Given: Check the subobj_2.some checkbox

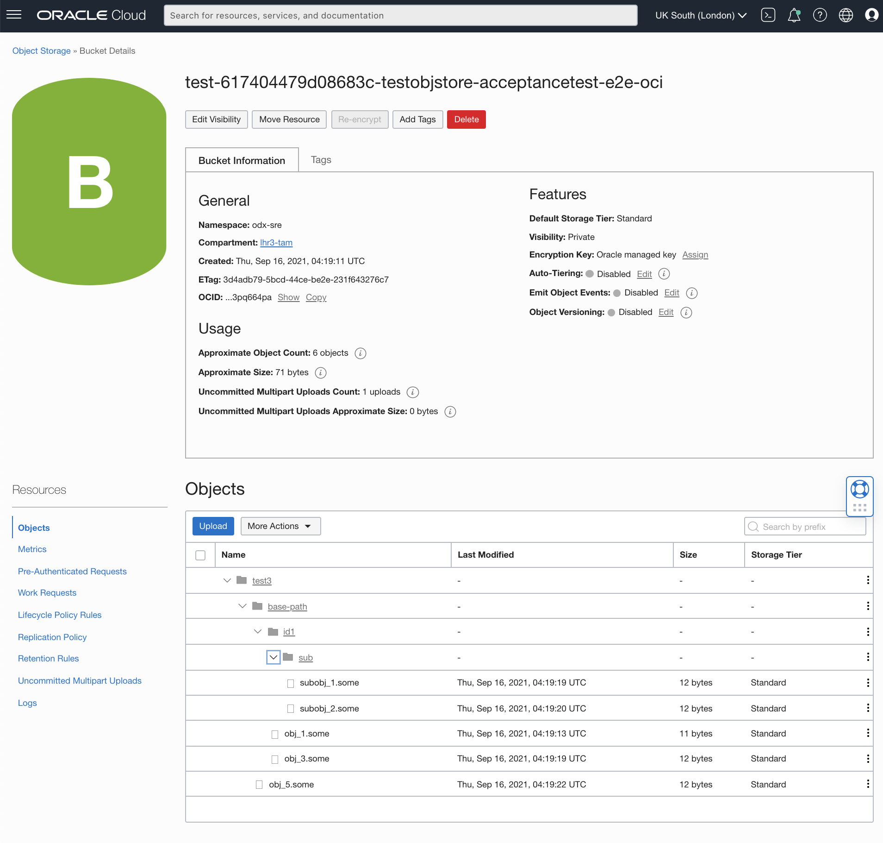Looking at the screenshot, I should click(x=291, y=709).
